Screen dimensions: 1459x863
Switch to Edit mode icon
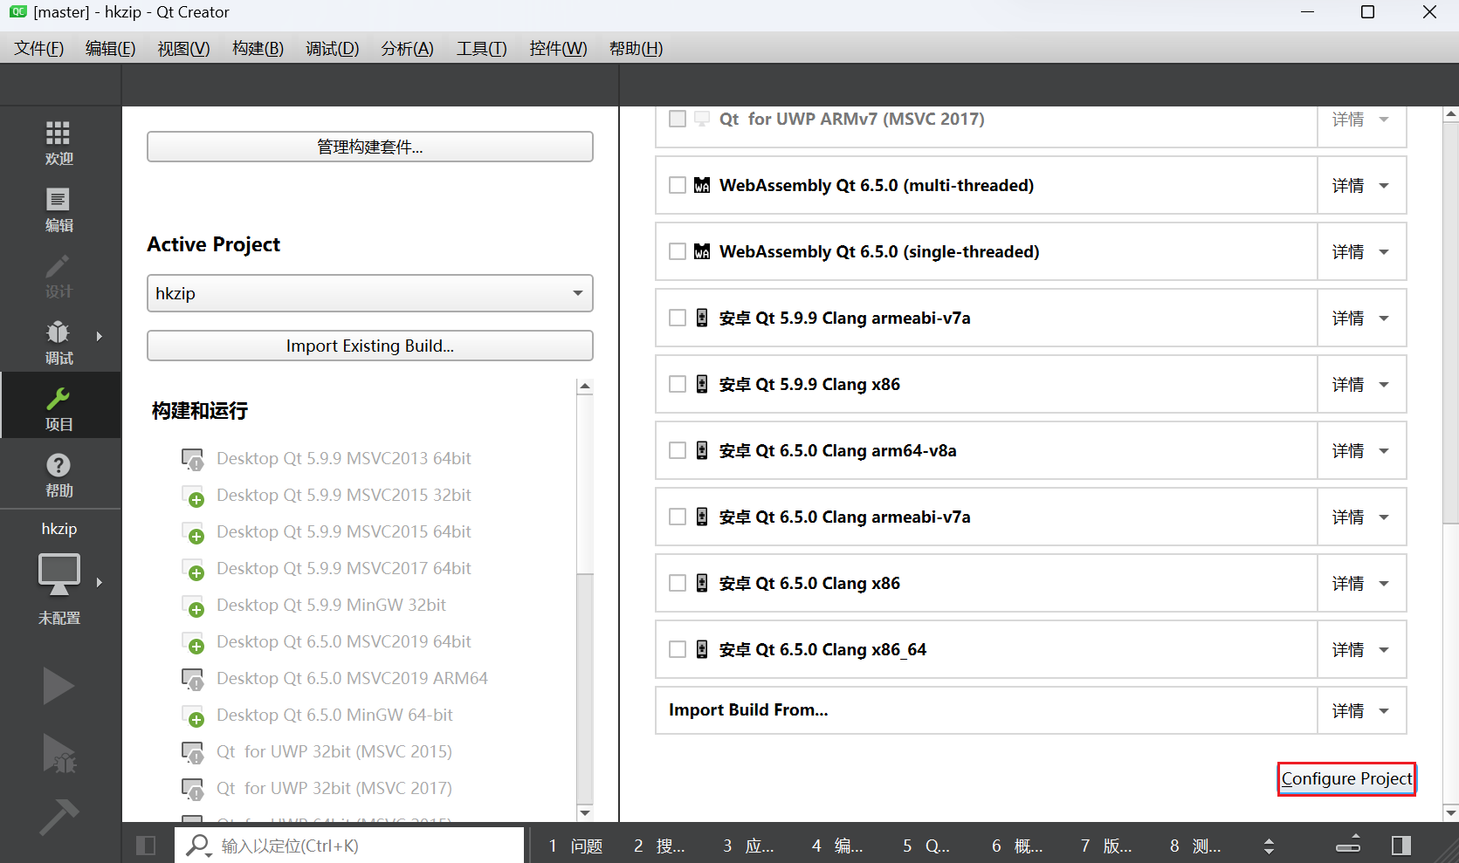[58, 199]
